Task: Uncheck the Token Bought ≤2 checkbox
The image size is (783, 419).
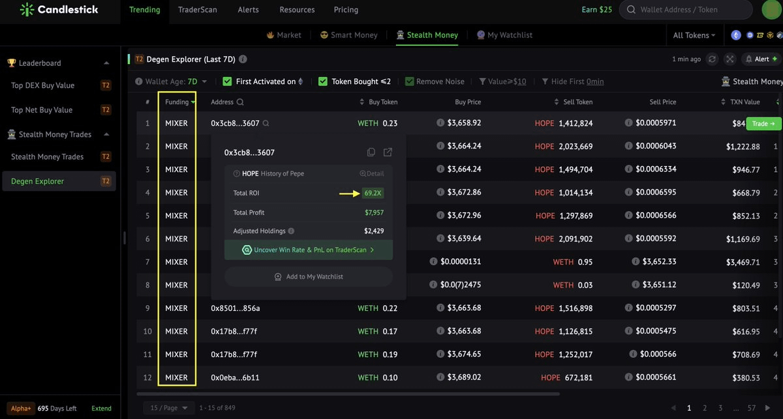Action: pyautogui.click(x=323, y=81)
